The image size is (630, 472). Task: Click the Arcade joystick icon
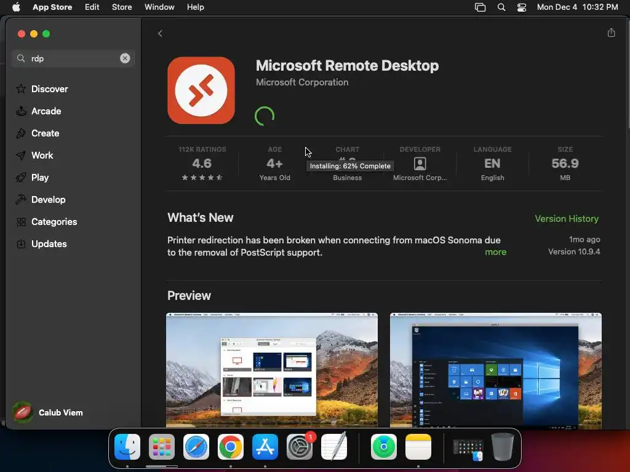click(x=21, y=111)
